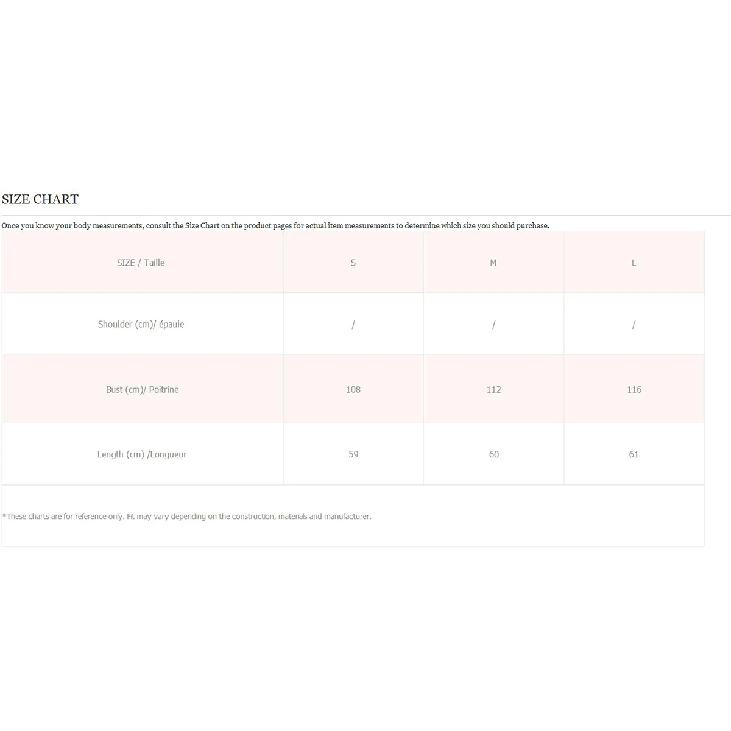
Task: Click the shoulder slash cell under S
Action: (x=353, y=325)
